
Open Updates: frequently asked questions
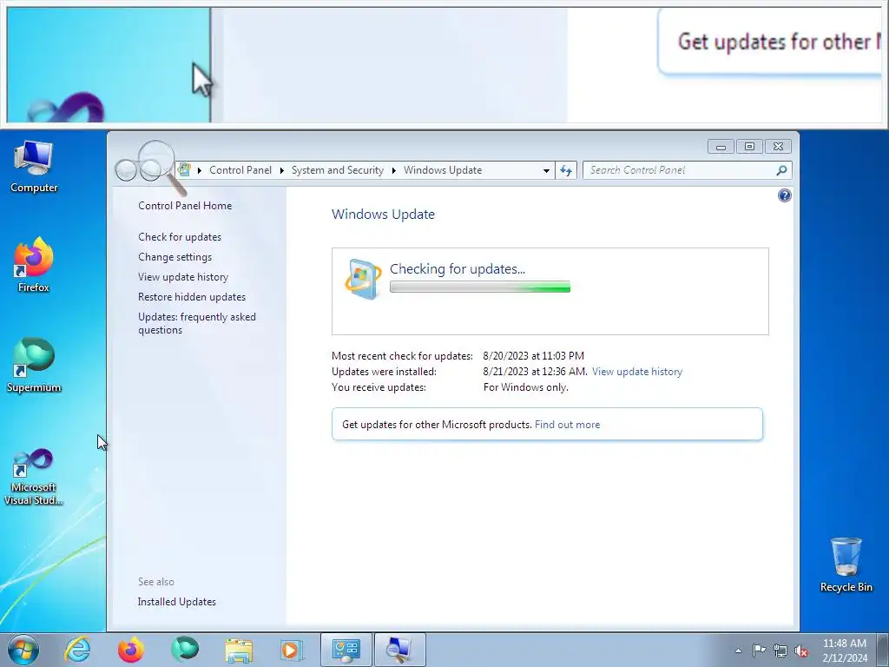(197, 323)
